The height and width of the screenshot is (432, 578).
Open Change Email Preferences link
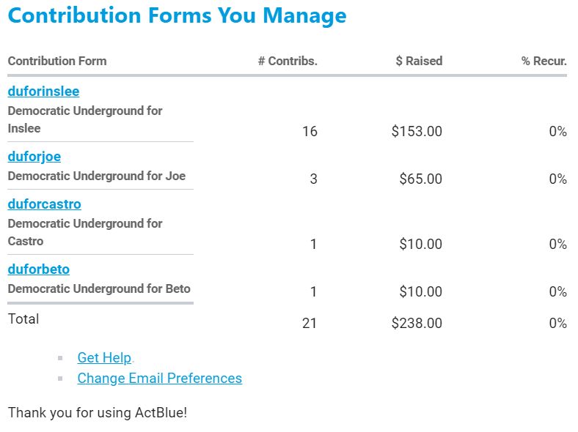[x=159, y=379]
